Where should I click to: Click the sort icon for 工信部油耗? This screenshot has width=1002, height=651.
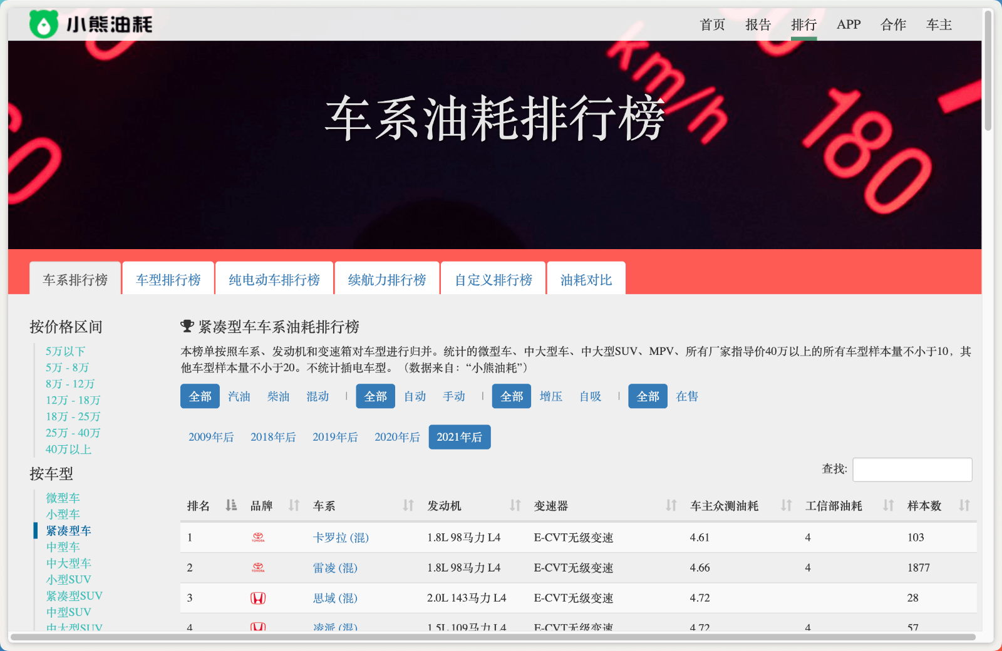(x=889, y=506)
